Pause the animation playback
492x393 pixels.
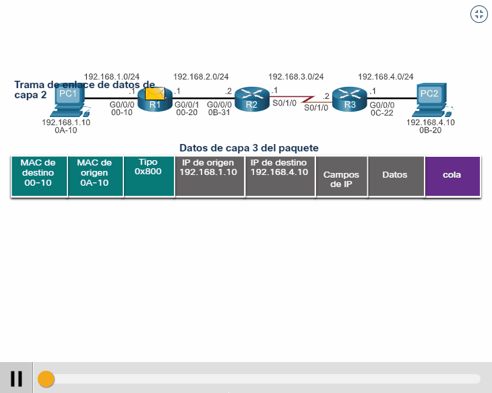coord(17,379)
